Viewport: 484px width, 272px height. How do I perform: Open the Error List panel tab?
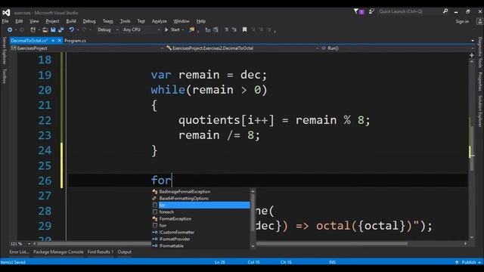[x=19, y=252]
